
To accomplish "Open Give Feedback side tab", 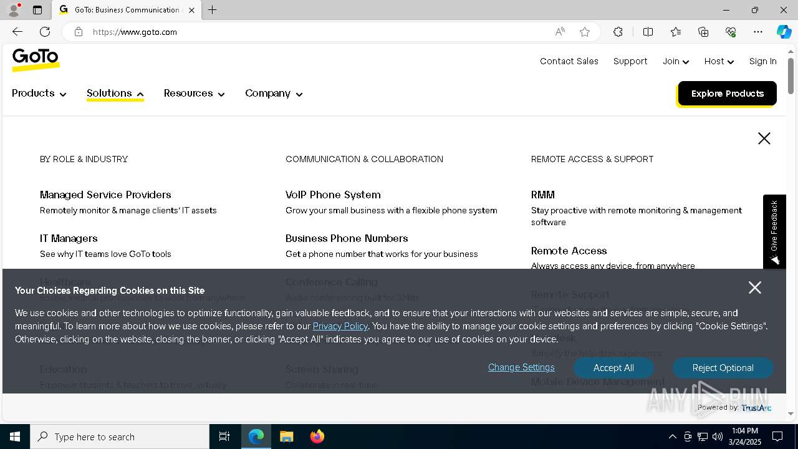I will point(774,231).
